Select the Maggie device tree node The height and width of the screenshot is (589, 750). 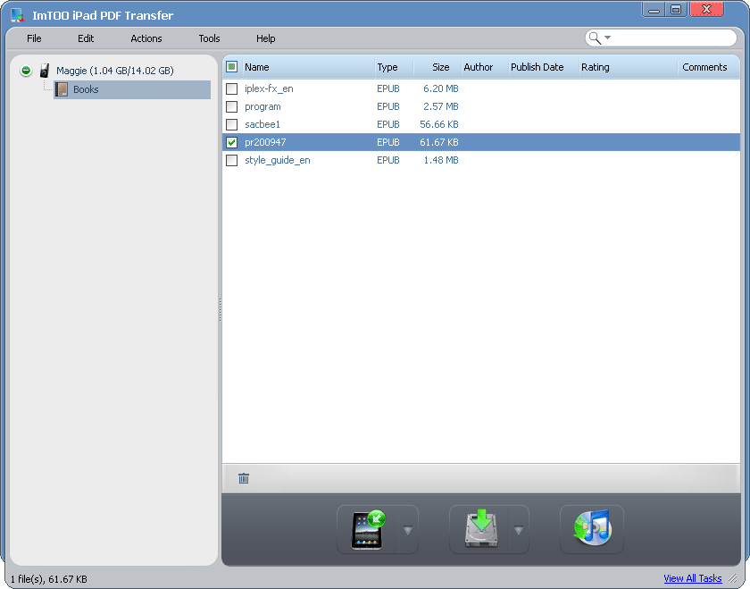[x=115, y=71]
